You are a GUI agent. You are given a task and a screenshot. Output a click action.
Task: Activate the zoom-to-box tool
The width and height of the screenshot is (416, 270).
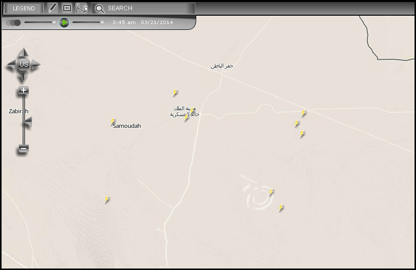click(x=67, y=8)
